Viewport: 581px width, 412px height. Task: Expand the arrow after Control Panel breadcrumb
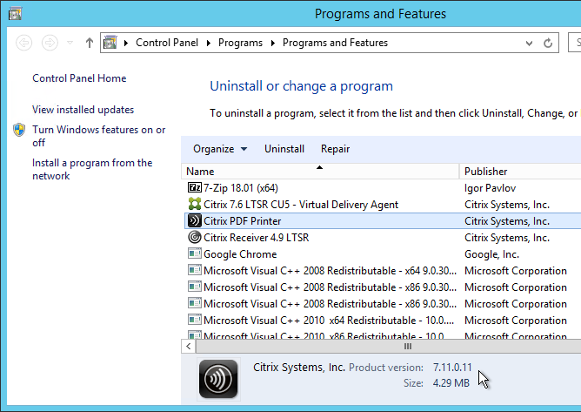209,43
